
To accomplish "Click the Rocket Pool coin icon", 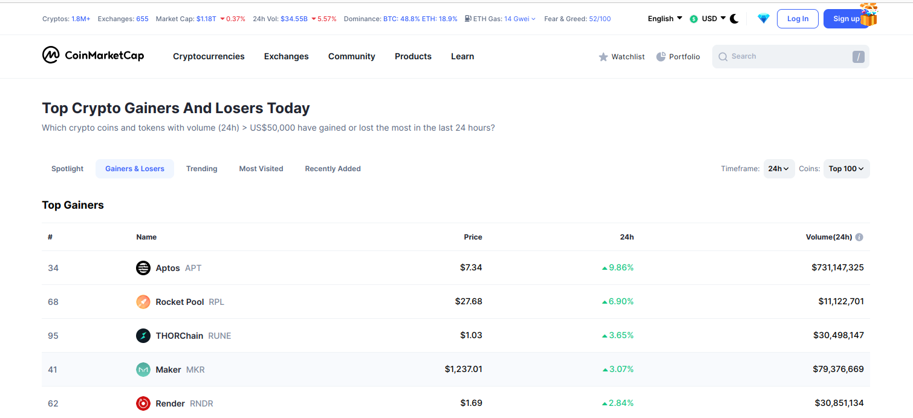I will [x=143, y=302].
